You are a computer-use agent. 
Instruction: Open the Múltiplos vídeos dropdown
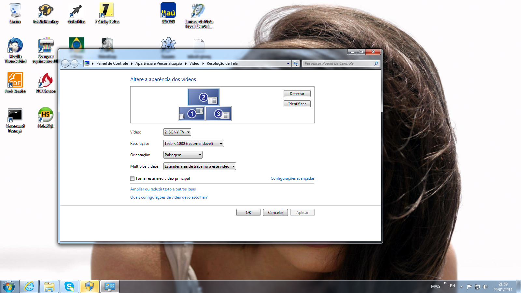200,166
